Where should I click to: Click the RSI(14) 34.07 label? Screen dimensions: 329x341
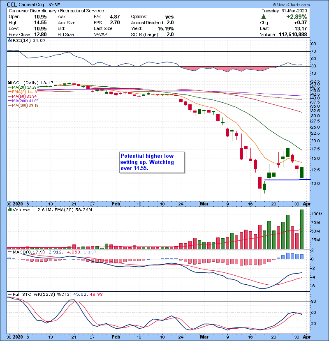[x=29, y=40]
